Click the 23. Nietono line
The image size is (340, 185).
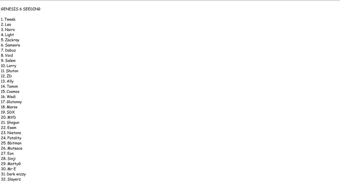click(x=11, y=133)
